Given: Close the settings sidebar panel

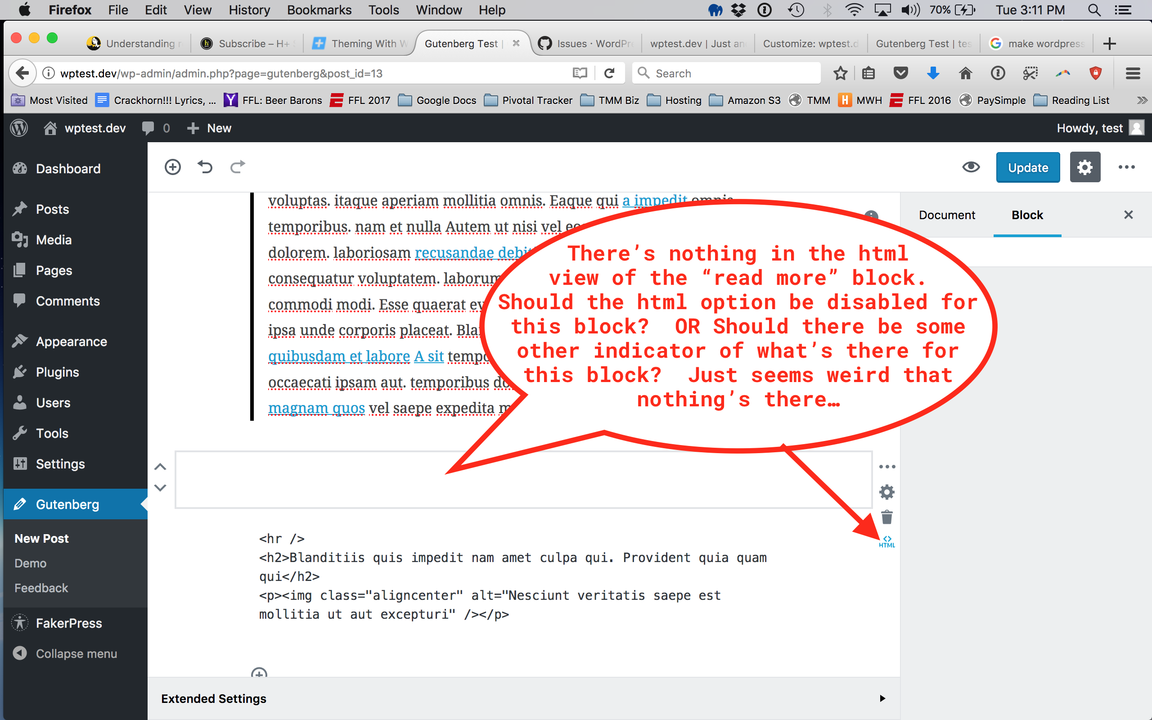Looking at the screenshot, I should pyautogui.click(x=1128, y=215).
